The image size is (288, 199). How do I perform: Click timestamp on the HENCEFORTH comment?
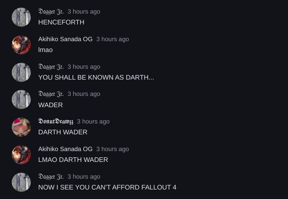click(84, 12)
